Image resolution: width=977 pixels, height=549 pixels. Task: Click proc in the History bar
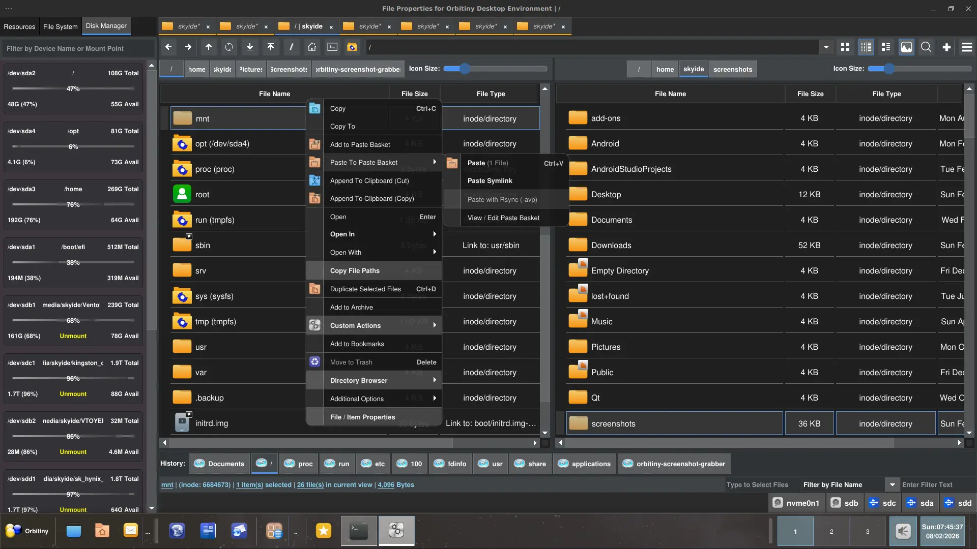299,464
